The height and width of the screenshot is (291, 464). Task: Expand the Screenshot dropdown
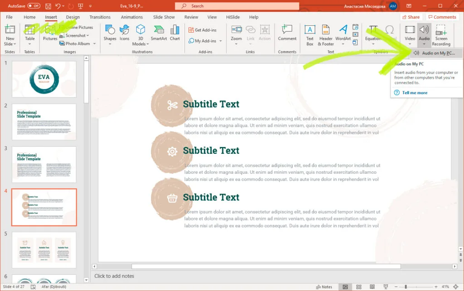point(87,35)
